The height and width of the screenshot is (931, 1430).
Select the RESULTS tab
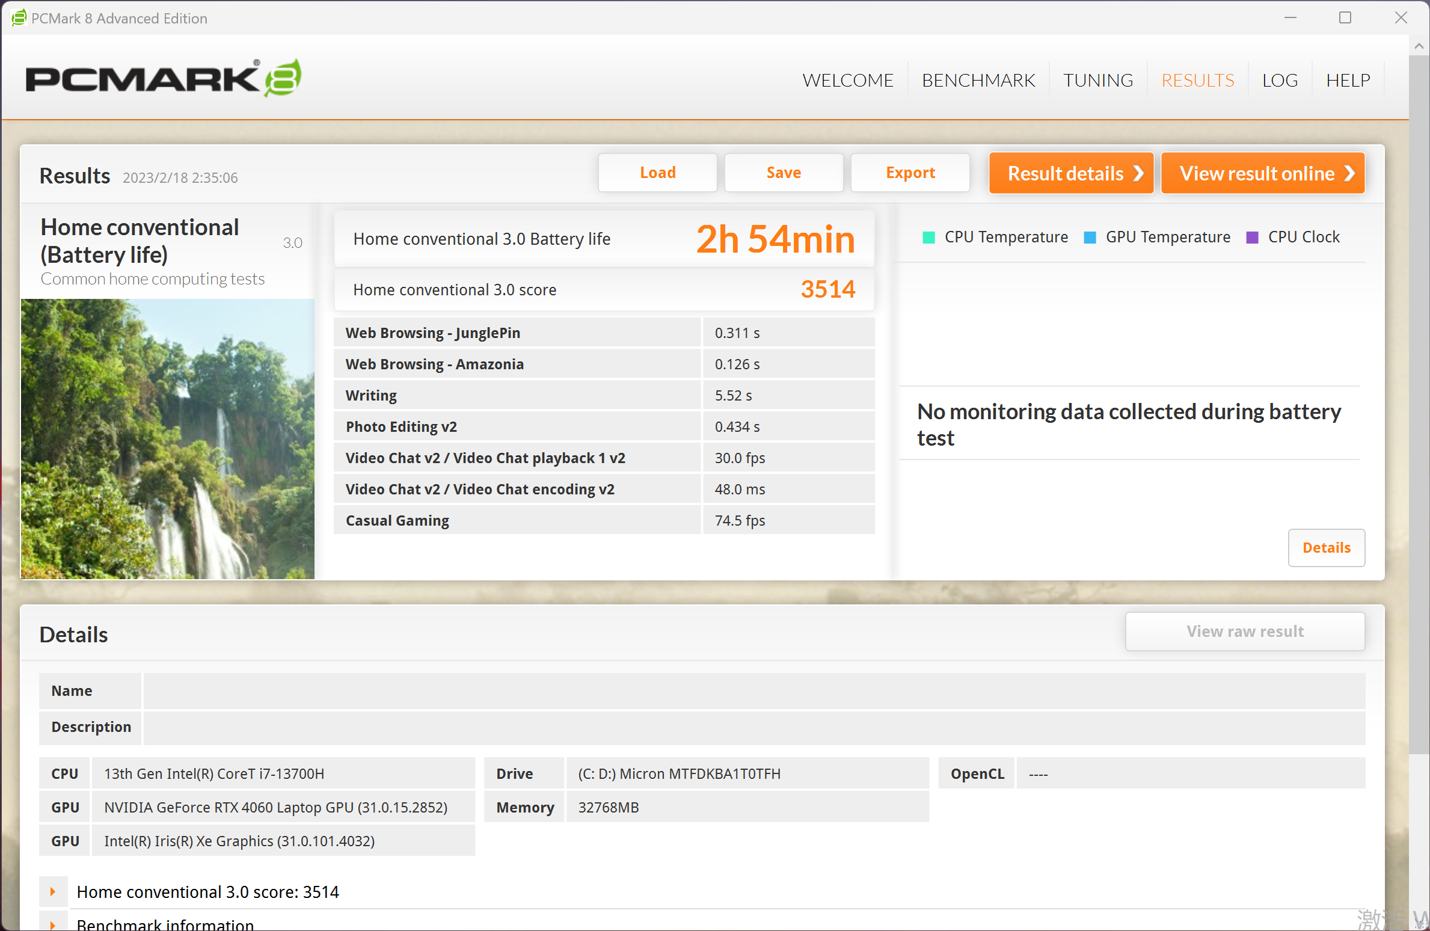pos(1197,80)
